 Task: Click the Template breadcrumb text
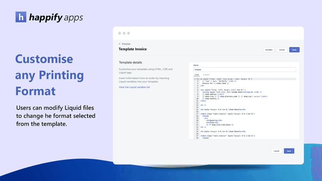pyautogui.click(x=126, y=44)
